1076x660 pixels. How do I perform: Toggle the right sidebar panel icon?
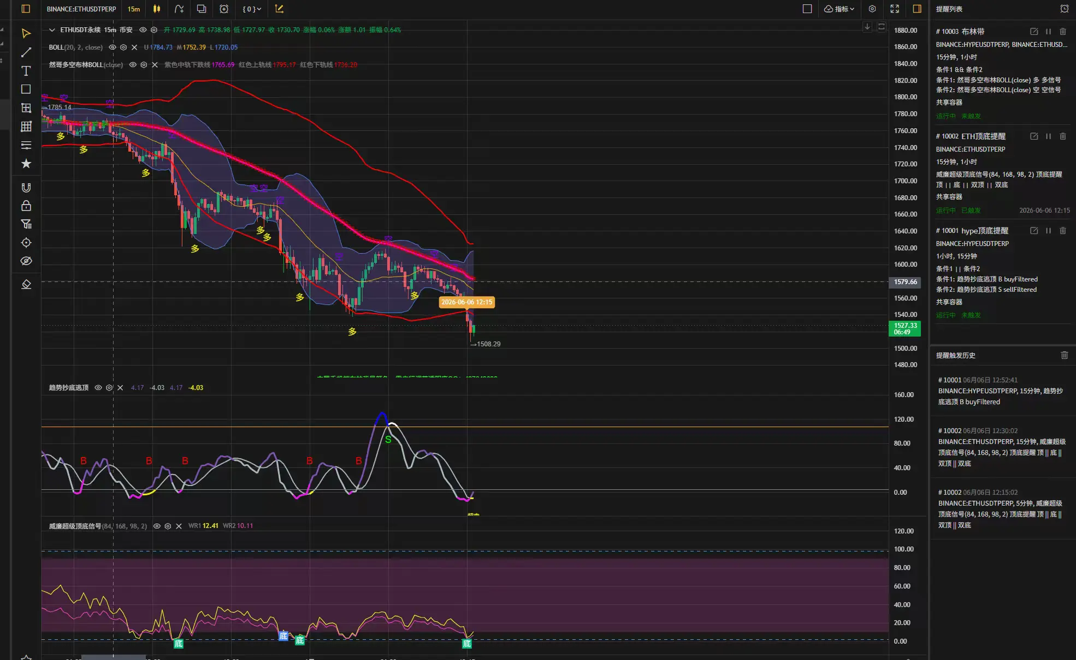917,9
